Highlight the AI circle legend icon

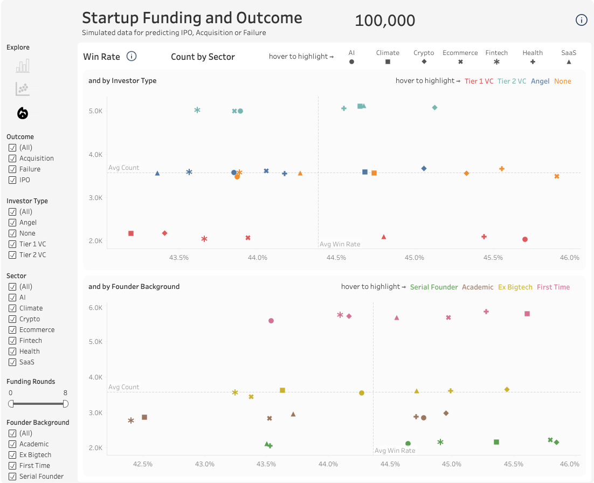pyautogui.click(x=351, y=62)
